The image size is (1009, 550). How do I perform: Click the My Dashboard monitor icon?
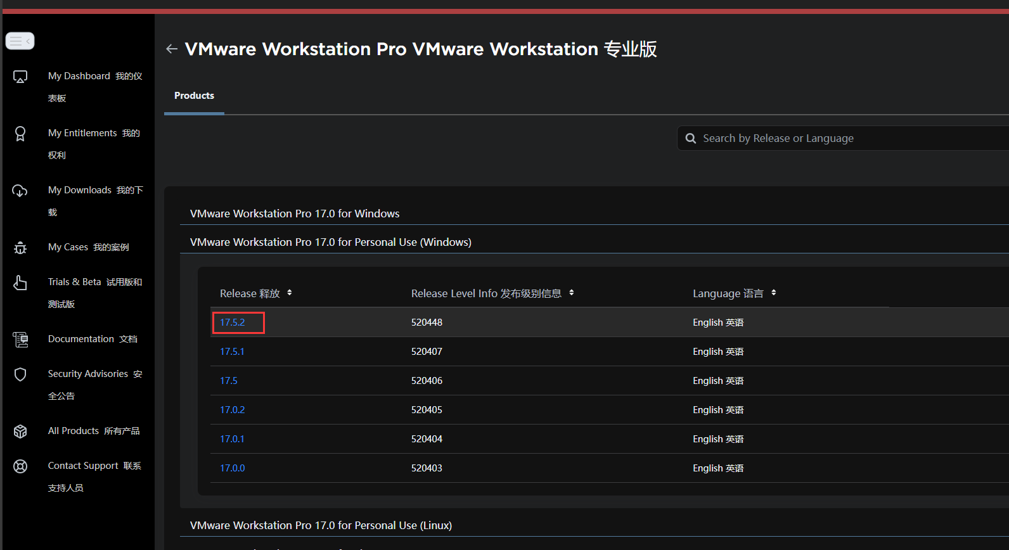(20, 77)
